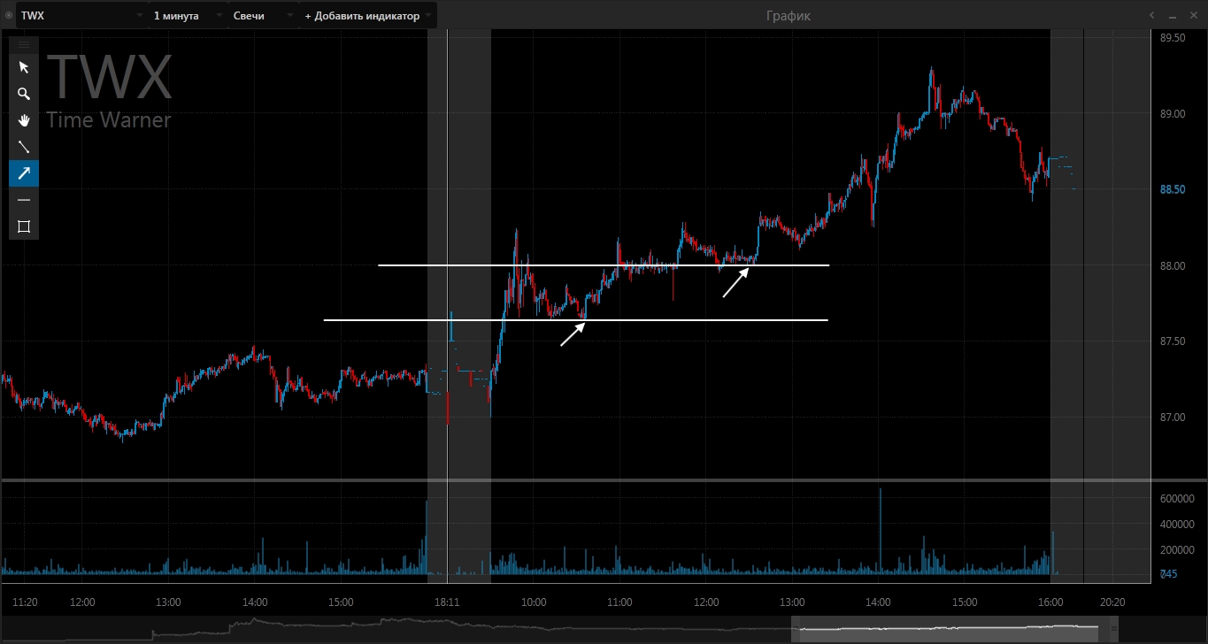1208x644 pixels.
Task: Select the pointer cursor tool
Action: click(x=24, y=67)
